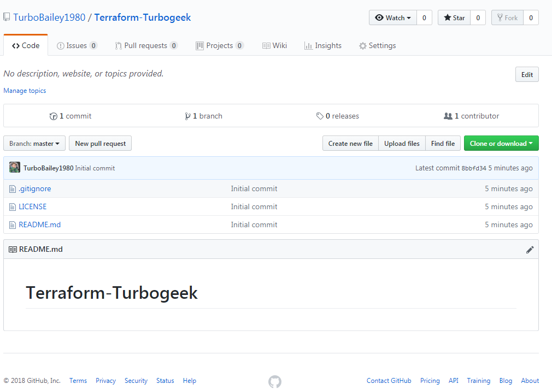The width and height of the screenshot is (552, 390).
Task: Click the book icon in README.md header
Action: 13,249
